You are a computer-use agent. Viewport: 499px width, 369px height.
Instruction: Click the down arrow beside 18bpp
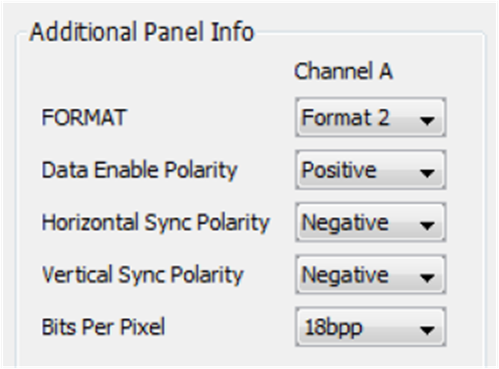coord(428,329)
